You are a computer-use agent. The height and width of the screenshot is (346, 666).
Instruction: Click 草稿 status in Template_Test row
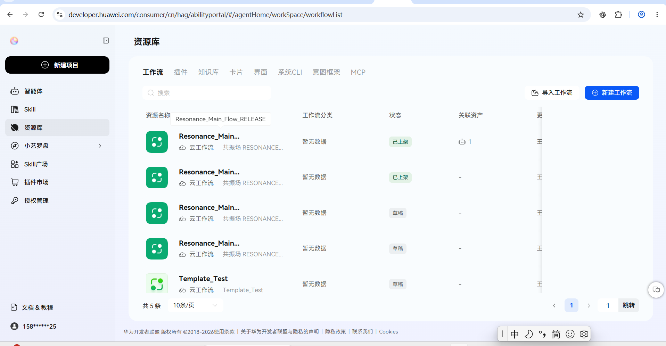pyautogui.click(x=398, y=284)
